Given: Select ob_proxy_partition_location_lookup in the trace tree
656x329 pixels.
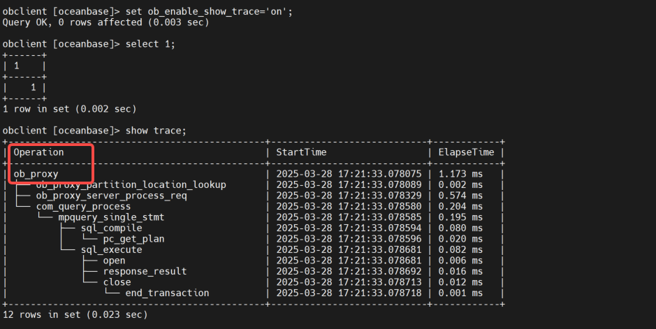Looking at the screenshot, I should point(131,184).
